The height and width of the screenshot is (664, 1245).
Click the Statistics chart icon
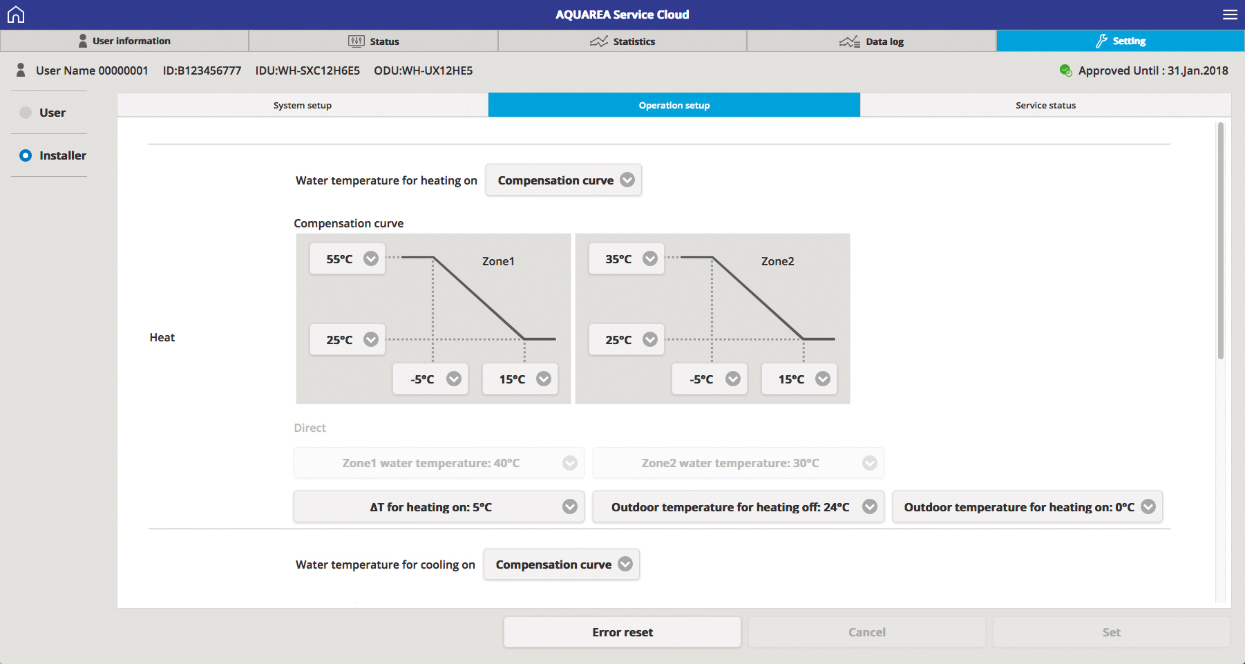click(x=598, y=41)
